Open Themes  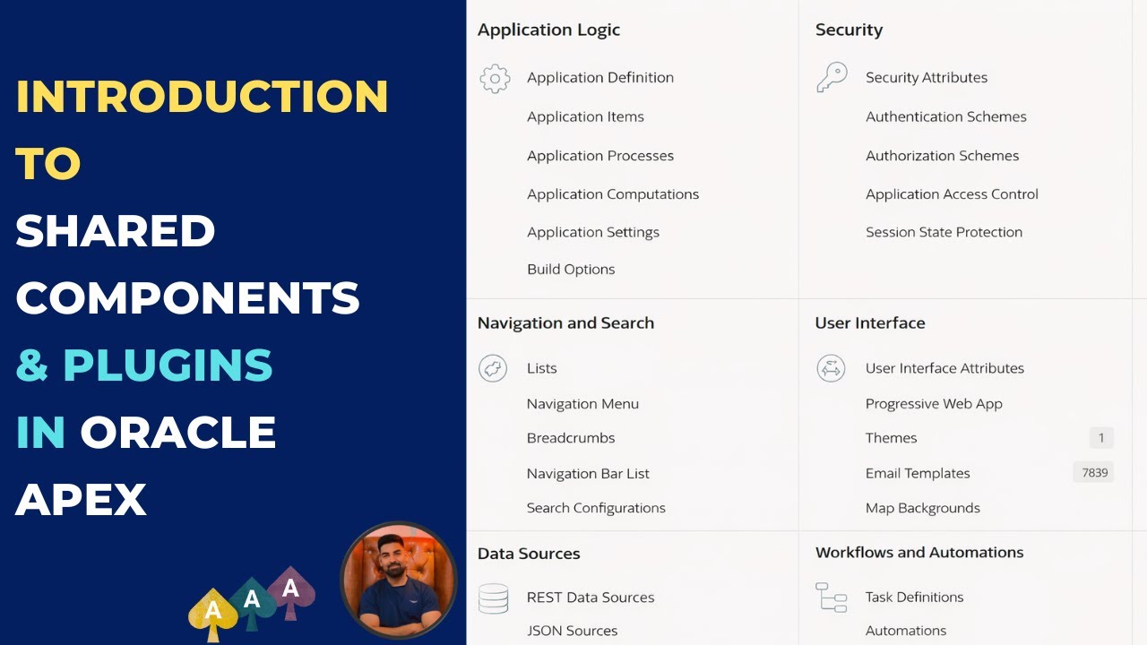point(891,438)
